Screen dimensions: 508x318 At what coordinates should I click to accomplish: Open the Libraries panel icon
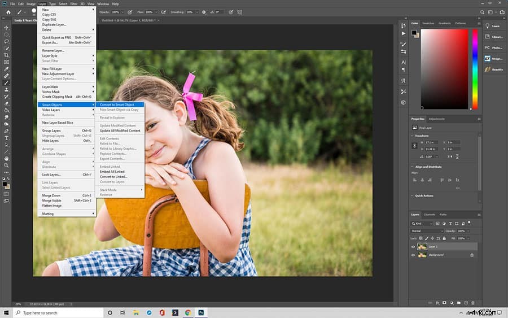click(487, 37)
